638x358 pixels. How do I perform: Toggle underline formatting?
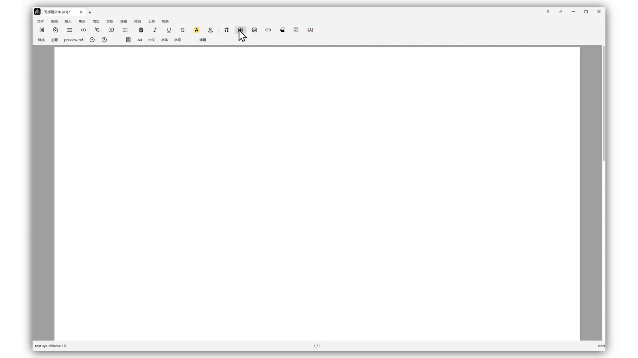[x=169, y=30]
